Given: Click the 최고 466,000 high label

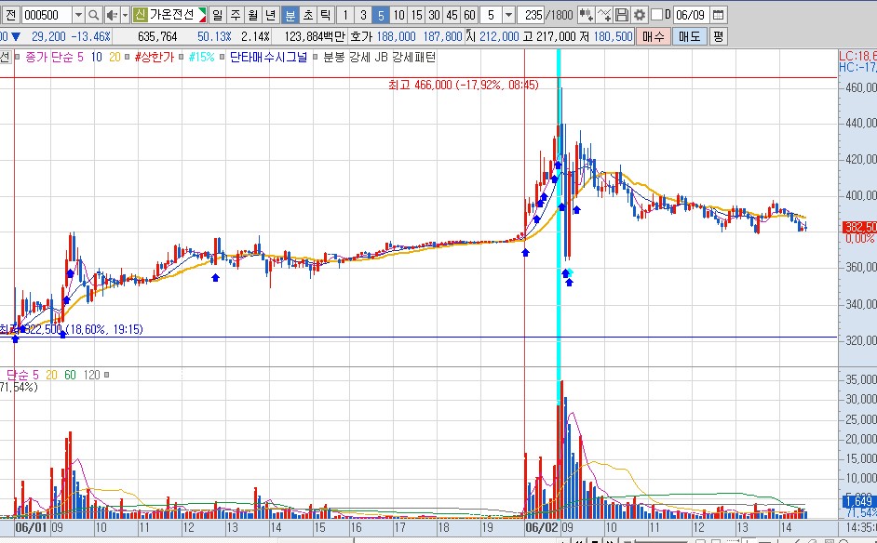Looking at the screenshot, I should (463, 85).
